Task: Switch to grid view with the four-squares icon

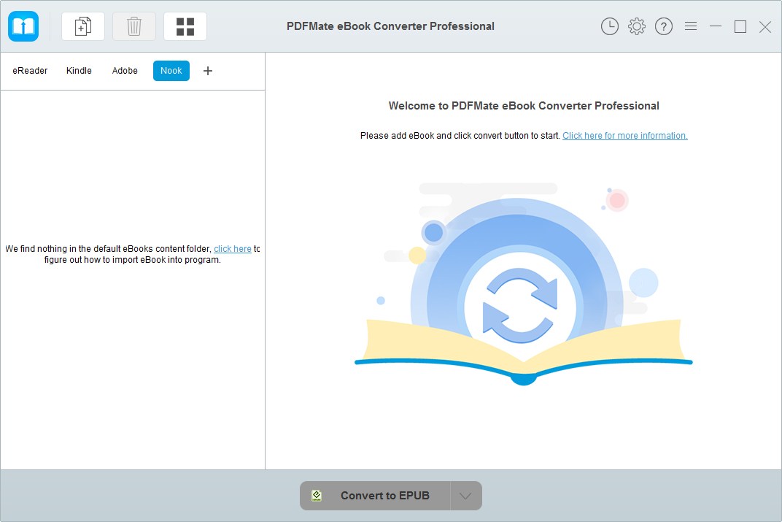Action: [185, 26]
